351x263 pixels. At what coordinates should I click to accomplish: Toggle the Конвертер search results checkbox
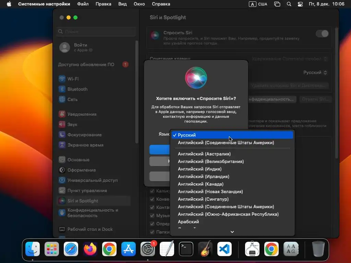(152, 199)
